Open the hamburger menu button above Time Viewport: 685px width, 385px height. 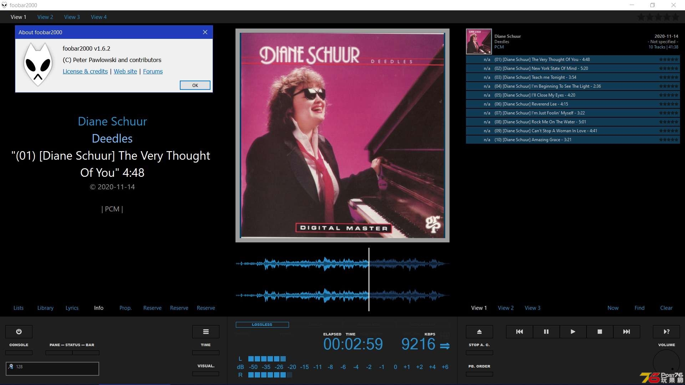[x=206, y=332]
